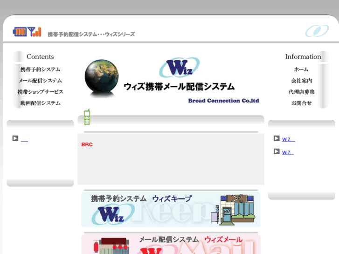Click the red BRC text

tap(87, 144)
